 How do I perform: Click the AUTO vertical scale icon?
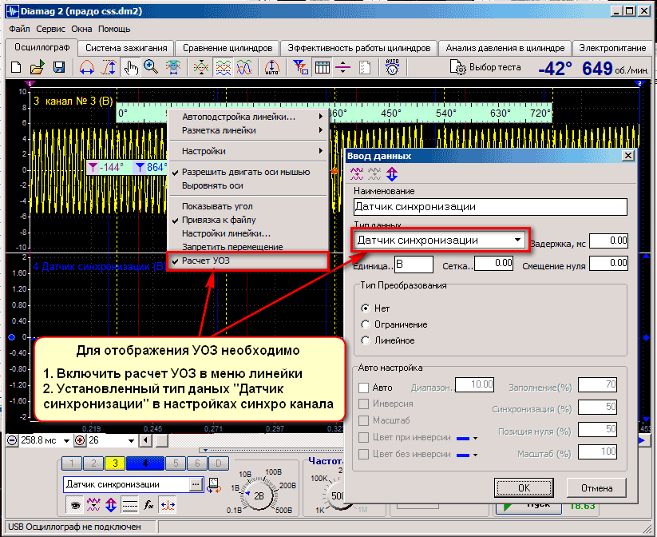tap(272, 67)
